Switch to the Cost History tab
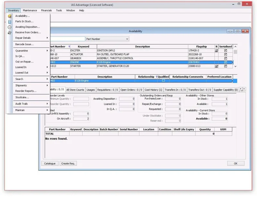The height and width of the screenshot is (200, 257). [x=153, y=90]
